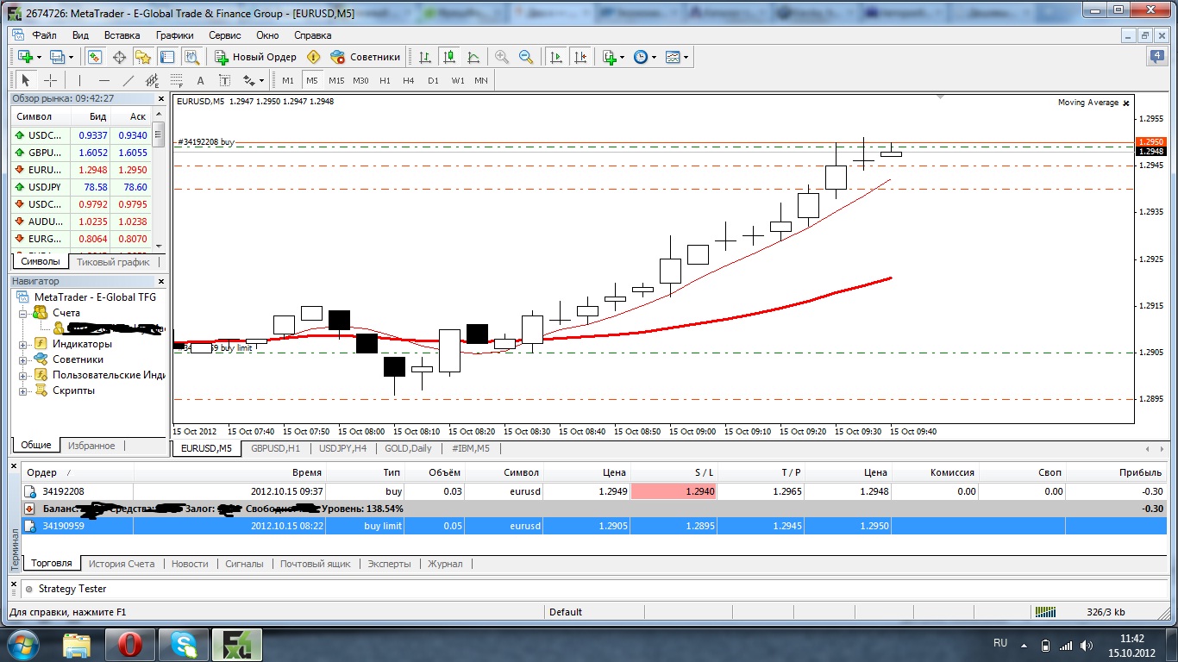Toggle Chart Shift from the right border
1178x662 pixels.
580,57
